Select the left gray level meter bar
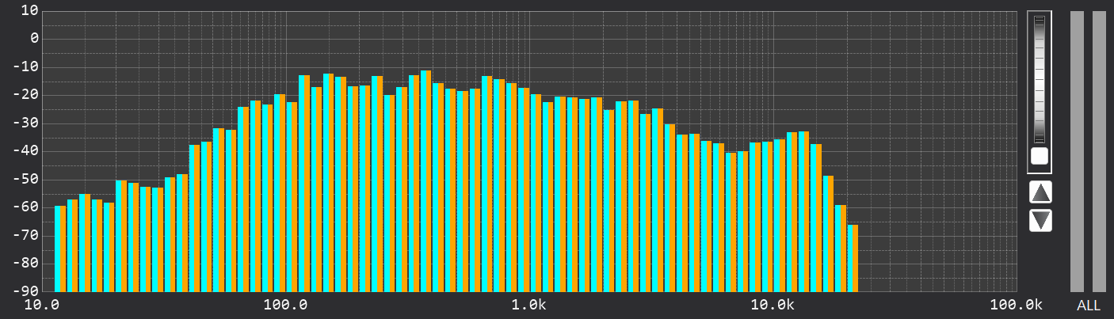This screenshot has width=1114, height=319. 1077,151
